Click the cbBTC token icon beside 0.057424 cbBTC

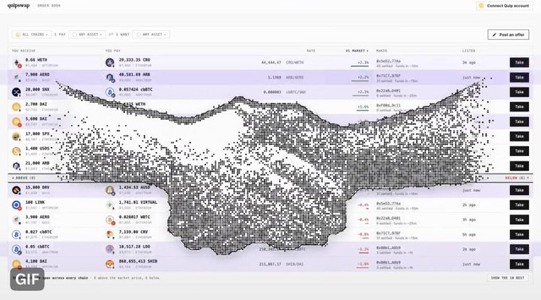pos(110,92)
